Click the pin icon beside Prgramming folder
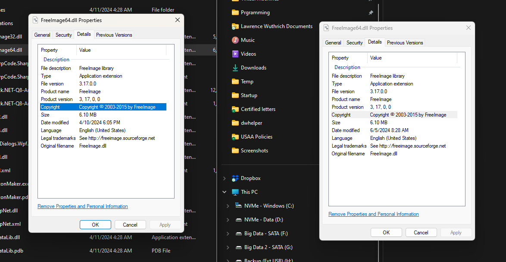Image resolution: width=506 pixels, height=262 pixels. point(371,13)
